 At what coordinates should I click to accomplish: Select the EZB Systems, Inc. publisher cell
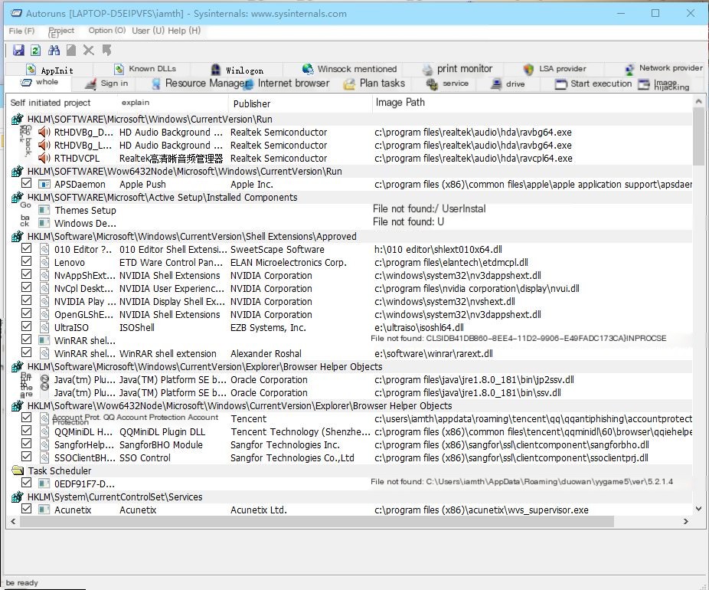pyautogui.click(x=268, y=328)
